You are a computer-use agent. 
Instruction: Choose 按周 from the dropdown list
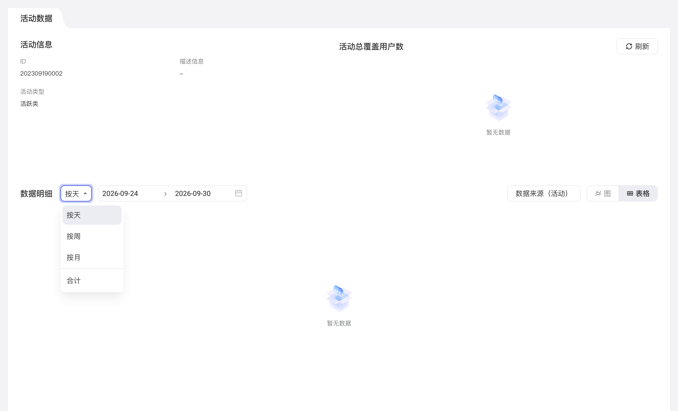[92, 236]
